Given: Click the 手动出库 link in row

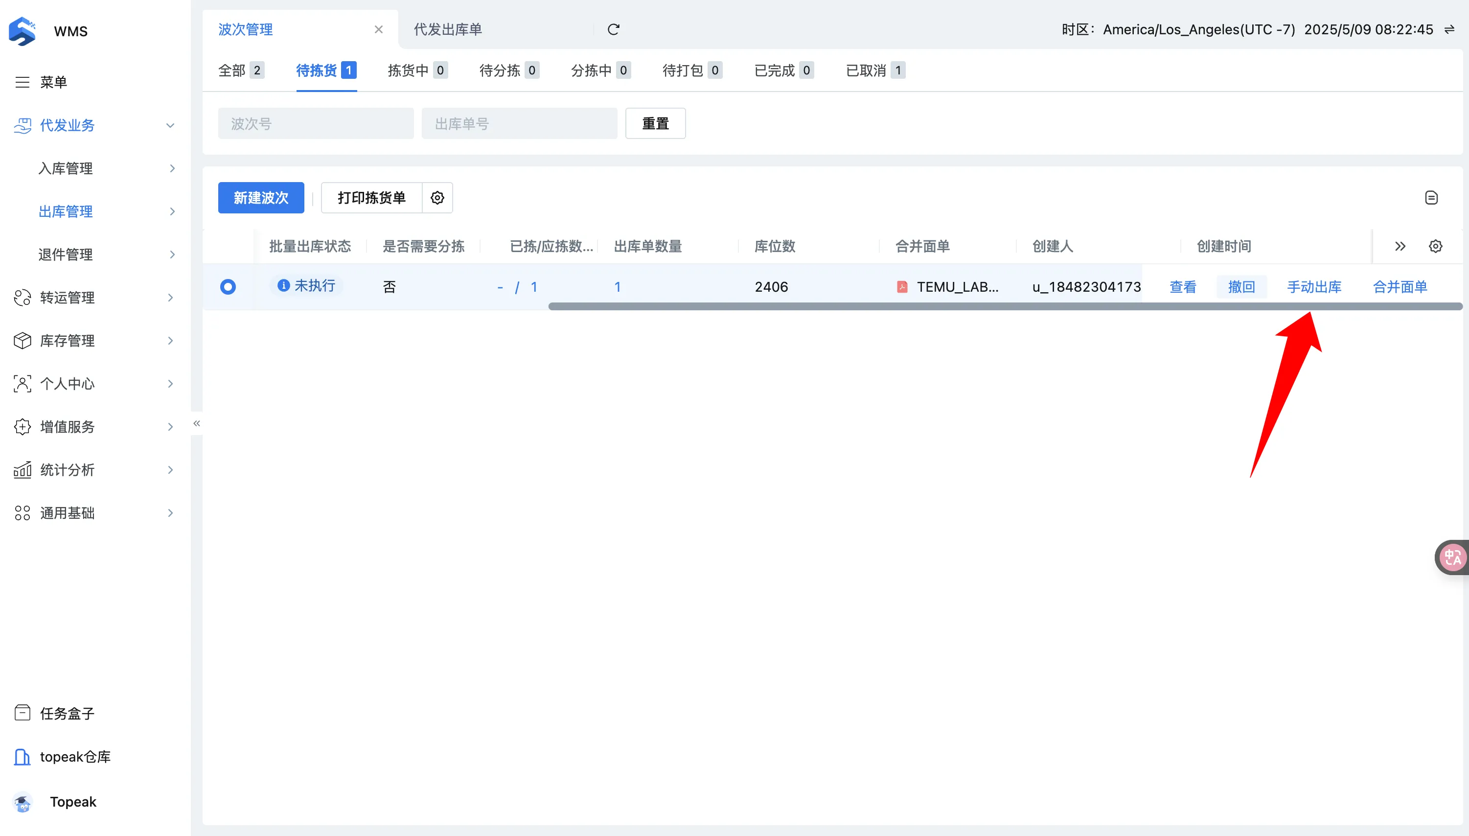Looking at the screenshot, I should click(x=1313, y=286).
